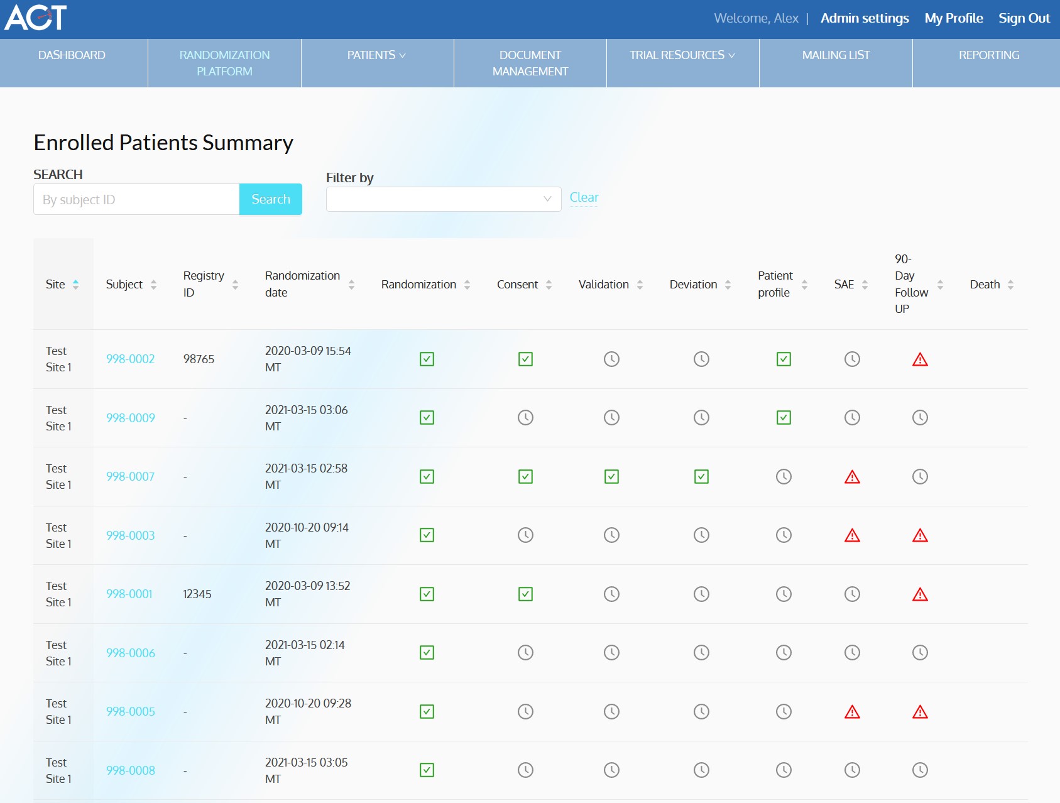
Task: Click clock icon for 998-0007 Patient profile
Action: (x=784, y=476)
